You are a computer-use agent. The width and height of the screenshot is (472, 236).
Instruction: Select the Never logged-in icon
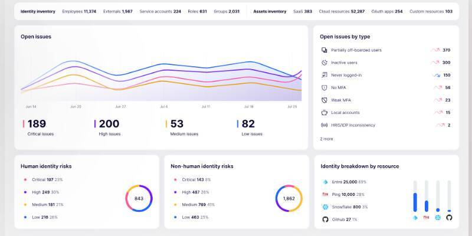pos(324,75)
